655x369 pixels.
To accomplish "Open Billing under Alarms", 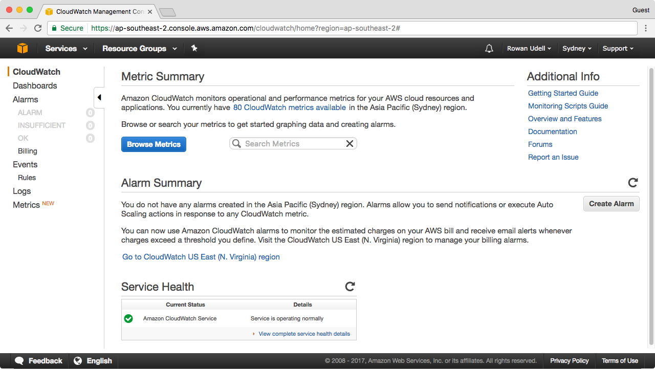I will pyautogui.click(x=28, y=151).
